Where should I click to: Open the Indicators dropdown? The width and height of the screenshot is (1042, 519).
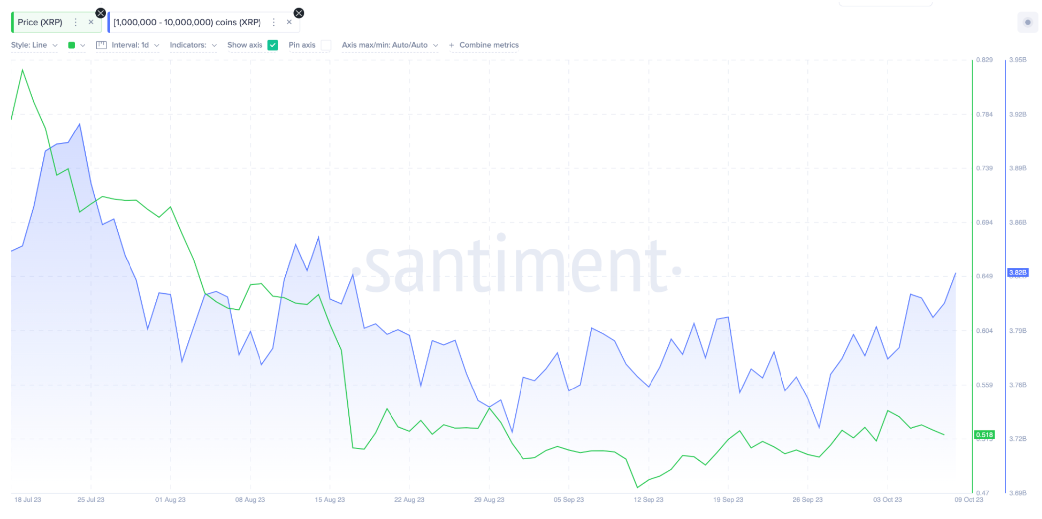pyautogui.click(x=193, y=45)
